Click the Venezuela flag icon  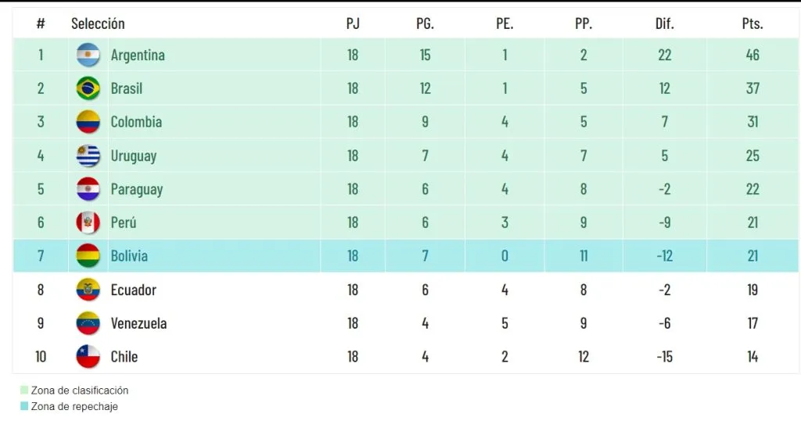[88, 323]
